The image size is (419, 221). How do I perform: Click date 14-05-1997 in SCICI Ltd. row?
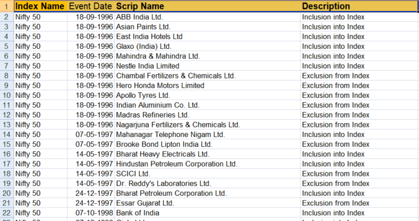click(91, 174)
